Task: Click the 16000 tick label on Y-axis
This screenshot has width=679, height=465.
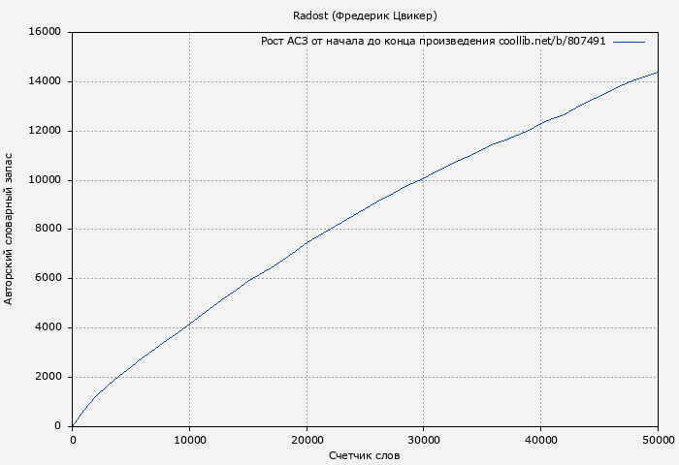Action: (x=46, y=32)
